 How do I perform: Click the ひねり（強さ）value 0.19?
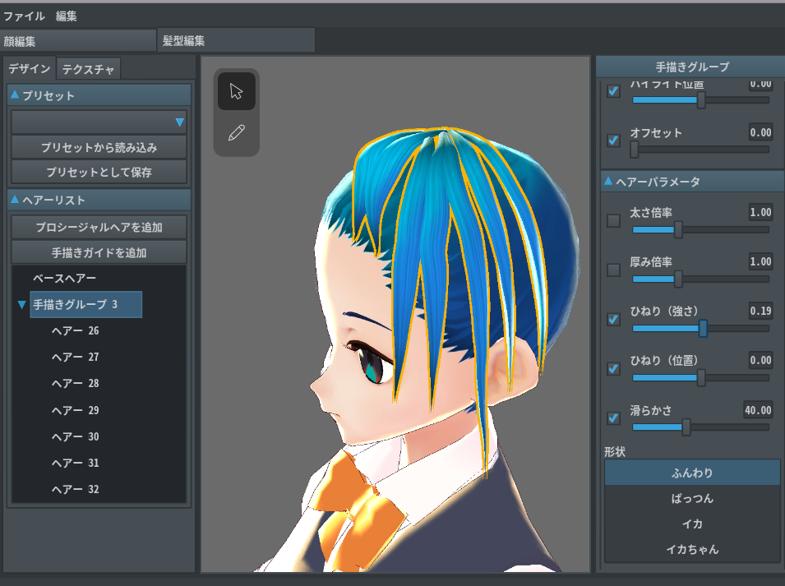(x=760, y=311)
